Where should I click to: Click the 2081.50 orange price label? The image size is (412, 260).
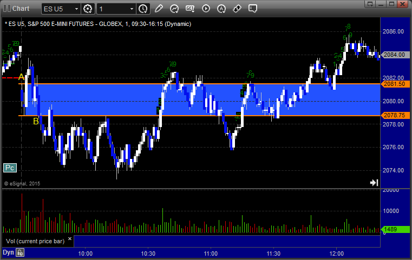(x=395, y=84)
